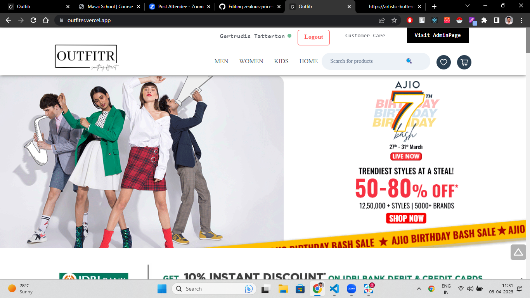
Task: Open volume control in system tray
Action: 470,289
